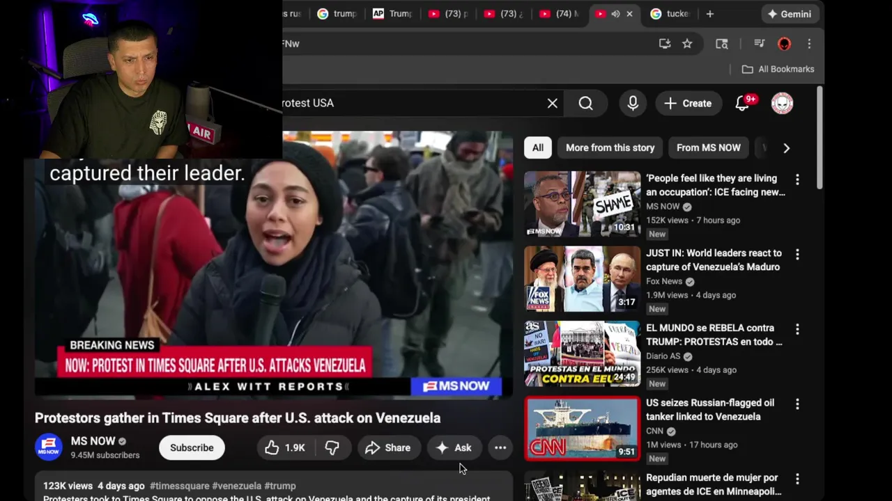The image size is (892, 501).
Task: Open more actions three-dot menu under video
Action: click(500, 448)
